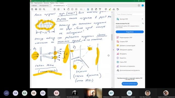The image size is (175, 98).
Task: Click the print icon in toolbar
Action: (36, 9)
